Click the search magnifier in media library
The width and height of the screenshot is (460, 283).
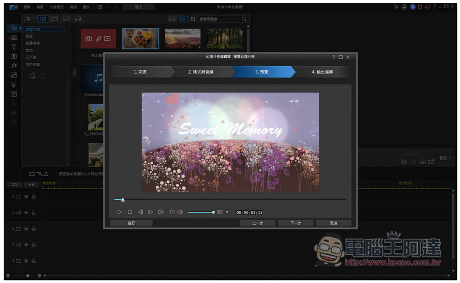coord(244,19)
